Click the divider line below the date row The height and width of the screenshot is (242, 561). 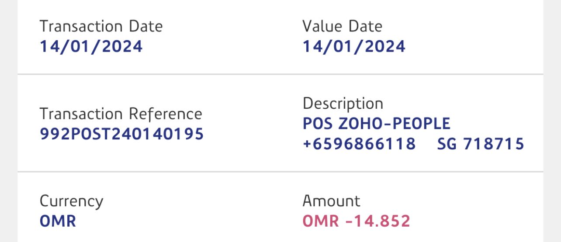(x=280, y=75)
